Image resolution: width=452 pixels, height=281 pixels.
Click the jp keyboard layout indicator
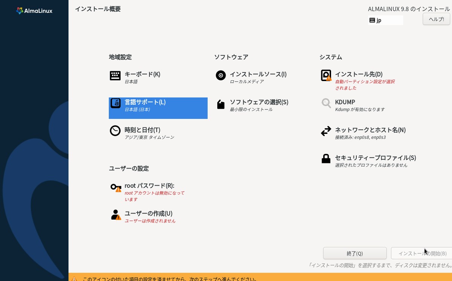coord(386,20)
